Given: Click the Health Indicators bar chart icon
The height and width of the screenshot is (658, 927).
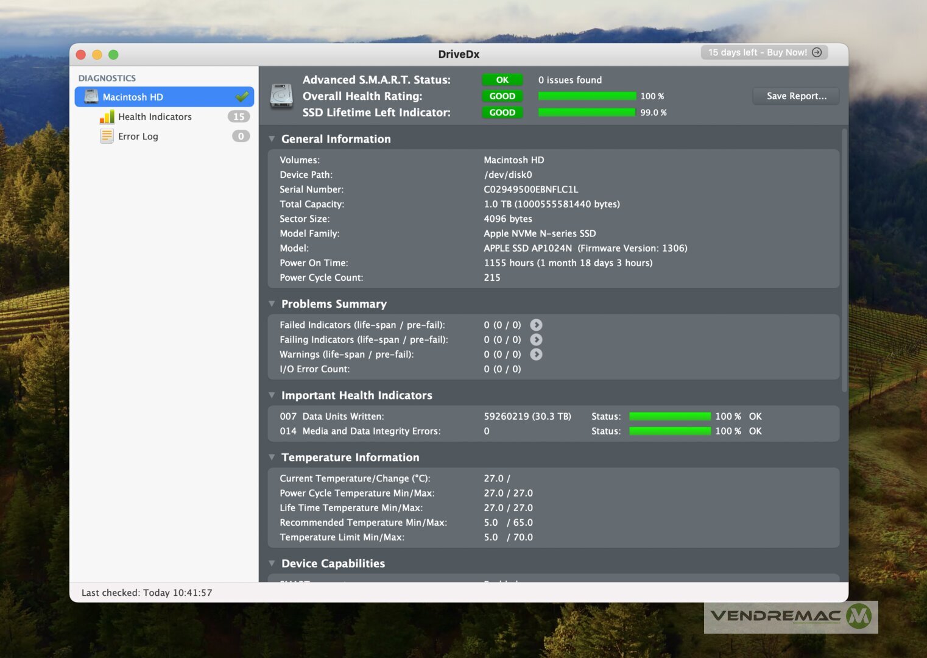Looking at the screenshot, I should point(107,117).
